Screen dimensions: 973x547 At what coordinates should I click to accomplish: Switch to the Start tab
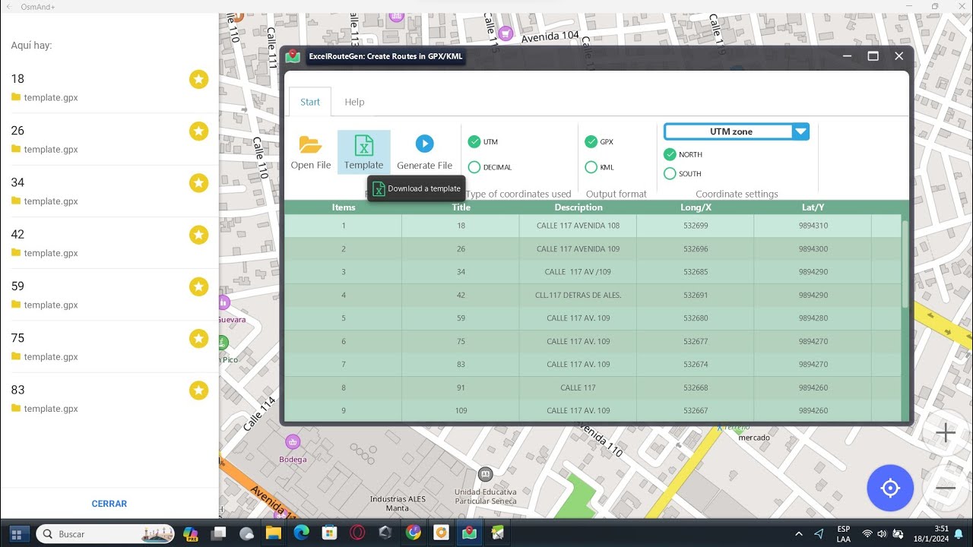click(310, 102)
